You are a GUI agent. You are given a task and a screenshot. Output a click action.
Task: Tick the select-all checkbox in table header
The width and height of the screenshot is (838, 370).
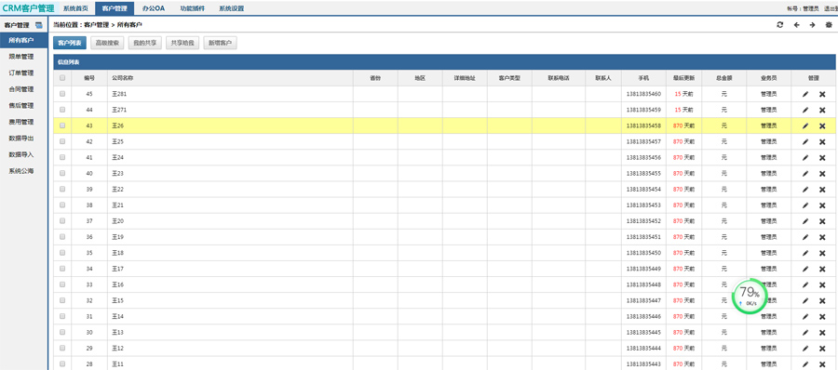(x=62, y=78)
